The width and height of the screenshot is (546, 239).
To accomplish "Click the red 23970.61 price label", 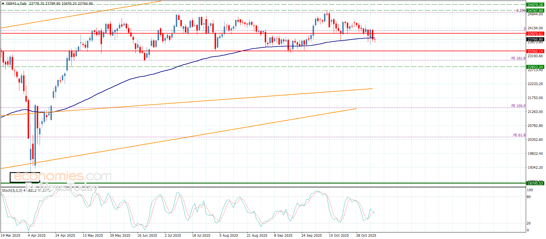I will tap(535, 34).
